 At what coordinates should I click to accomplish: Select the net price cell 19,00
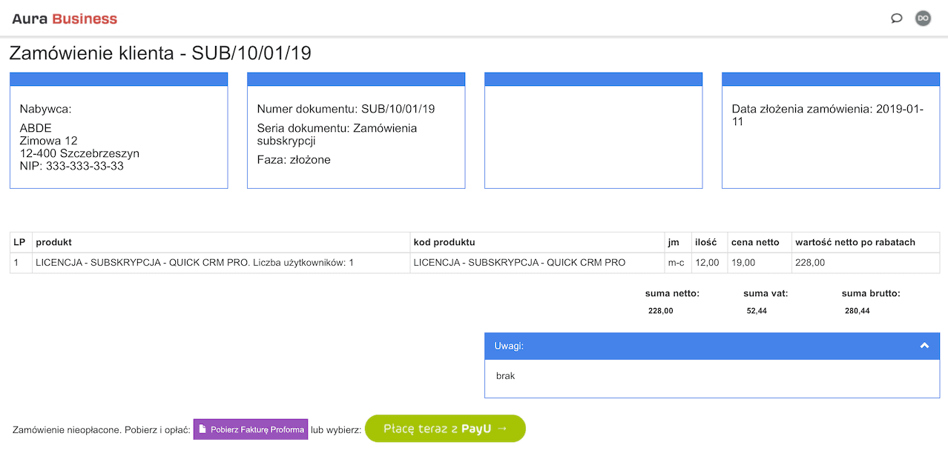[760, 263]
